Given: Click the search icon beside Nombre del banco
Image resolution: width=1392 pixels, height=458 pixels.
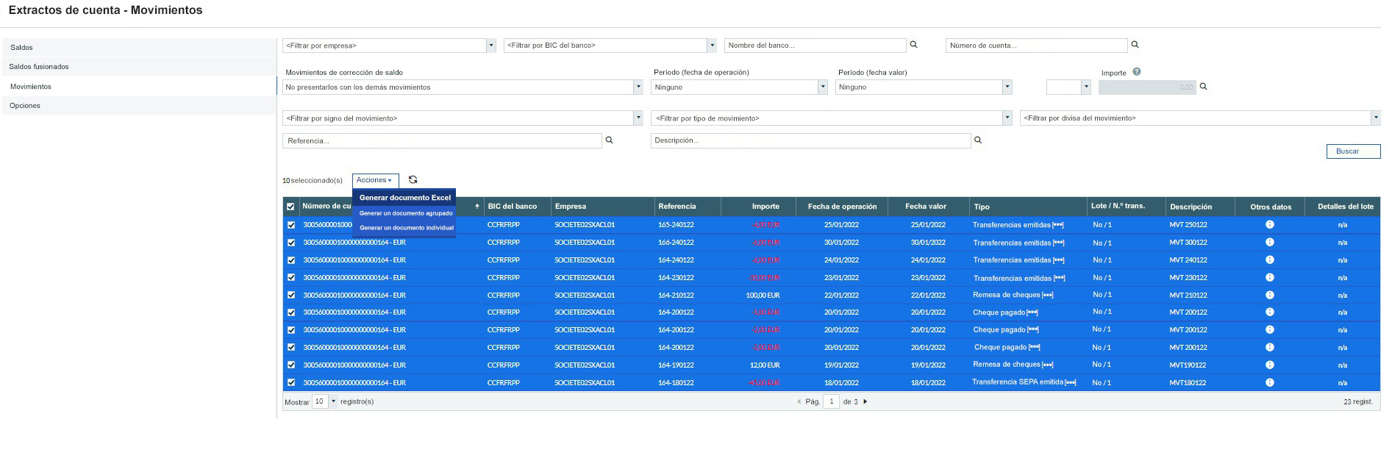Looking at the screenshot, I should coord(913,45).
